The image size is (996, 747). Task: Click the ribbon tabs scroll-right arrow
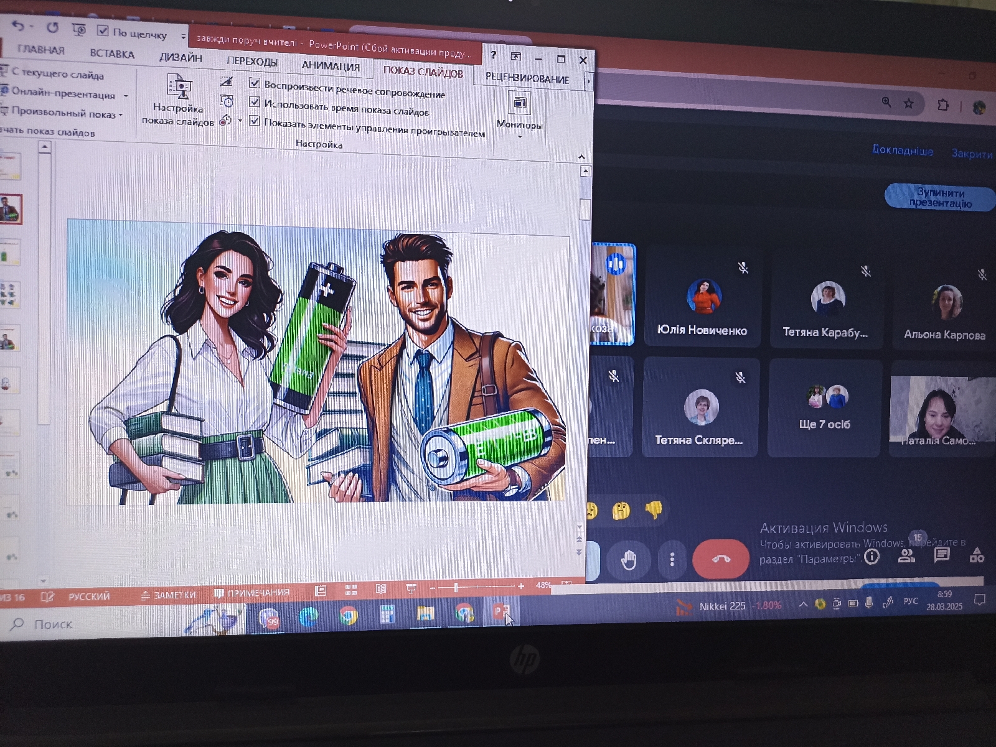(588, 81)
